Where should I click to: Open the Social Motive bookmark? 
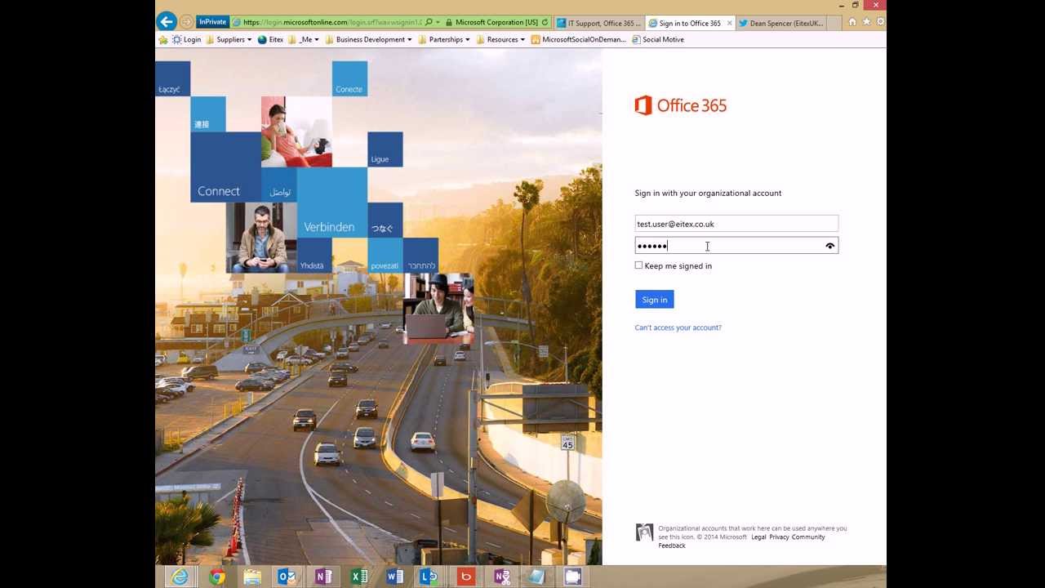point(658,39)
